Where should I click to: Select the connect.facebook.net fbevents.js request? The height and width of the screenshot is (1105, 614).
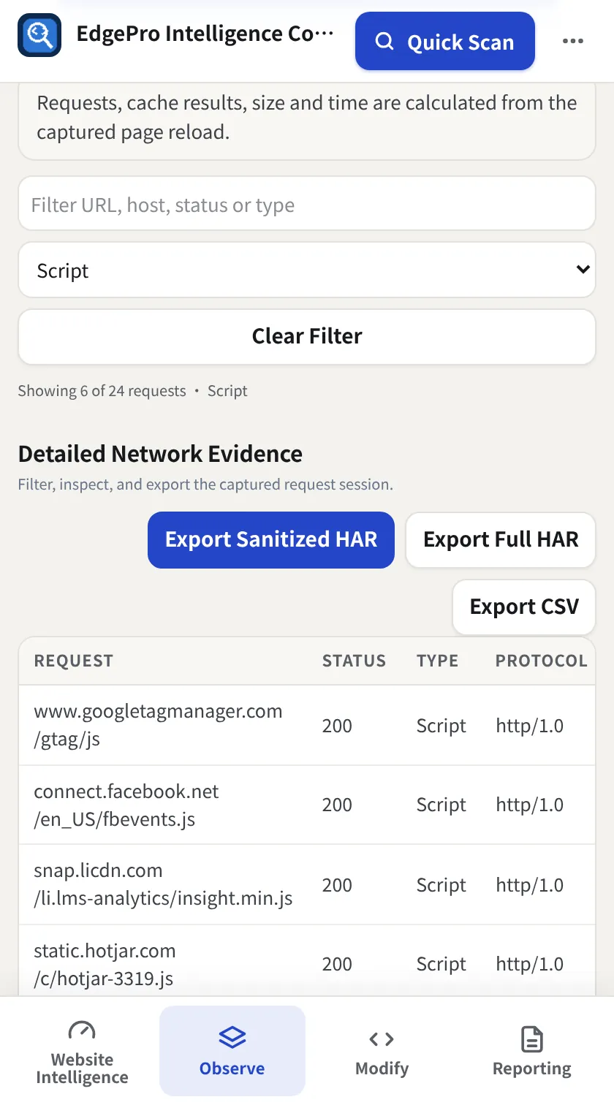tap(307, 805)
